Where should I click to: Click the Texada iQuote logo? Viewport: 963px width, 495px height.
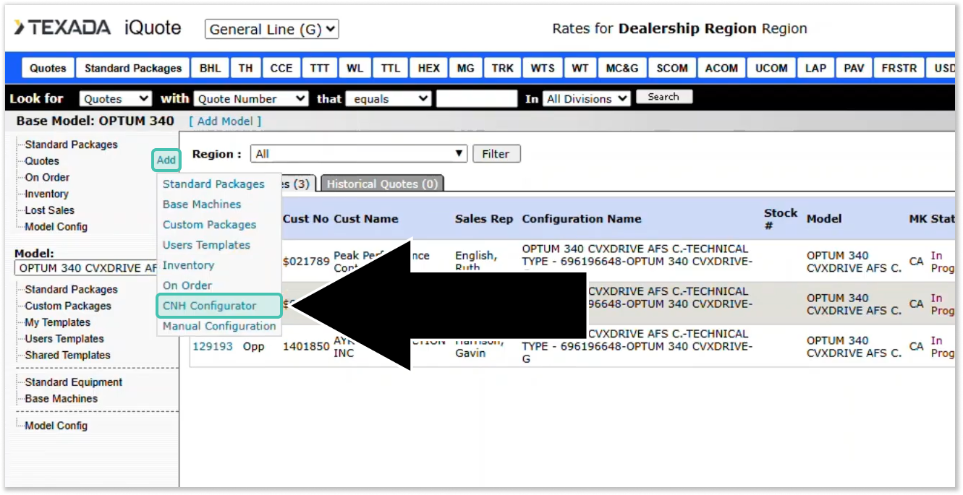97,29
